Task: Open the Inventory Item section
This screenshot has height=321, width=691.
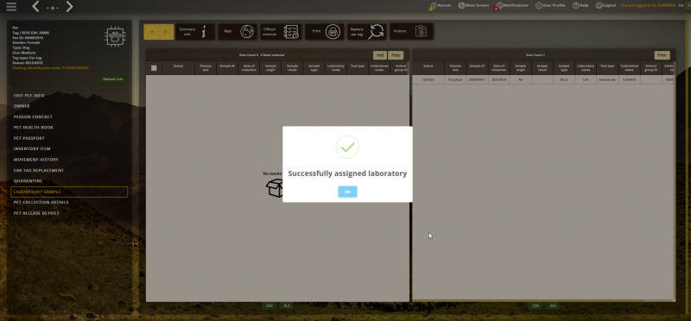Action: pyautogui.click(x=32, y=148)
